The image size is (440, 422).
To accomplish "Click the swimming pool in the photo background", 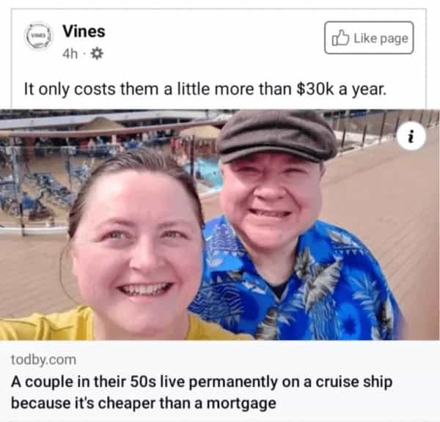I will 205,171.
